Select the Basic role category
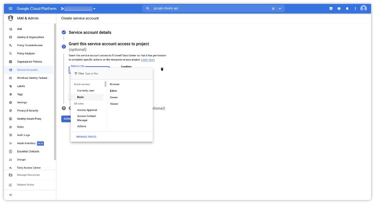Viewport: 375px width, 204px height. coord(87,97)
